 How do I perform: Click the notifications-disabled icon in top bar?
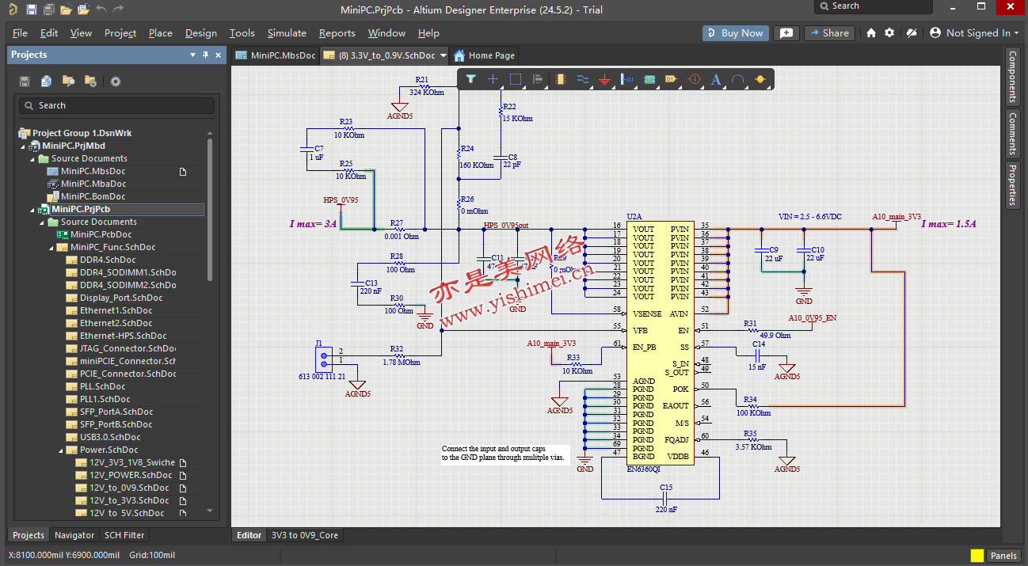[911, 33]
